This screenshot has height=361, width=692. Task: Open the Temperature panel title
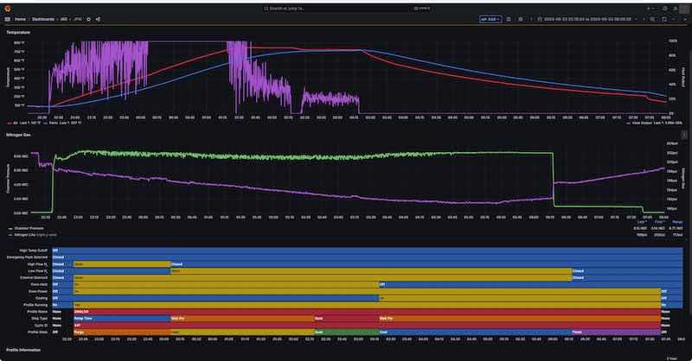coord(18,33)
